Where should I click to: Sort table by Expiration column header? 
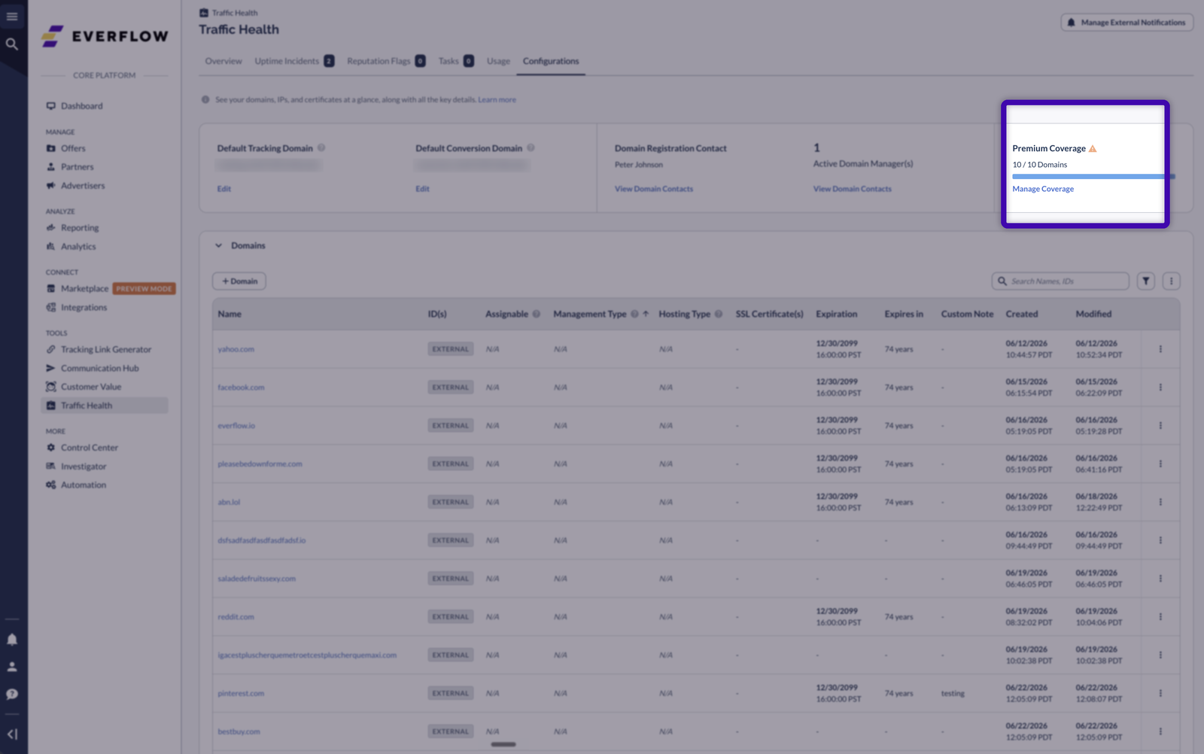[836, 315]
